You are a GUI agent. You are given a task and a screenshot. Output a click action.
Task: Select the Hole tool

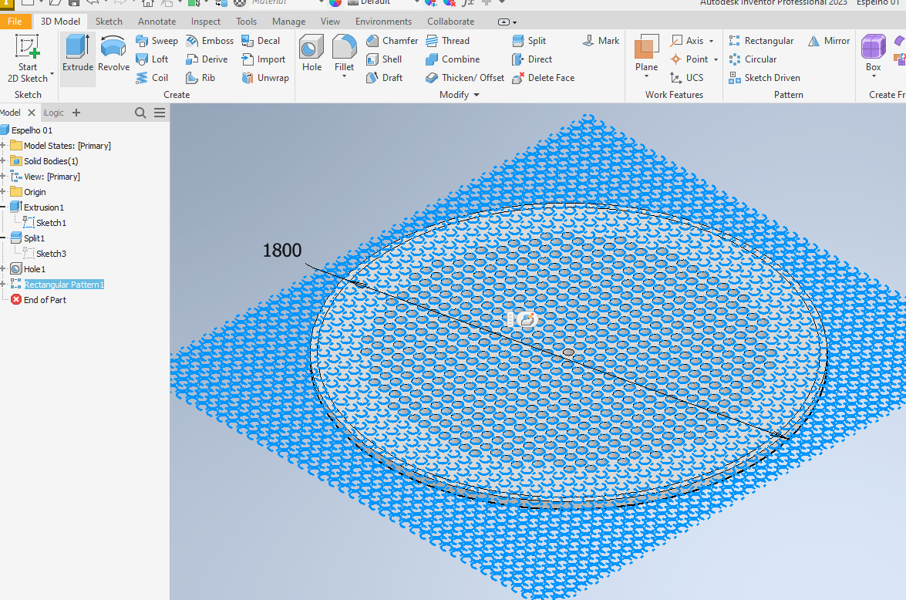312,53
